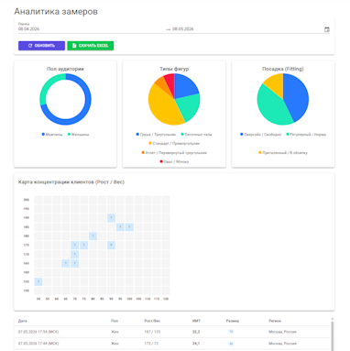Click the Пол аудитории chart title

pyautogui.click(x=65, y=69)
